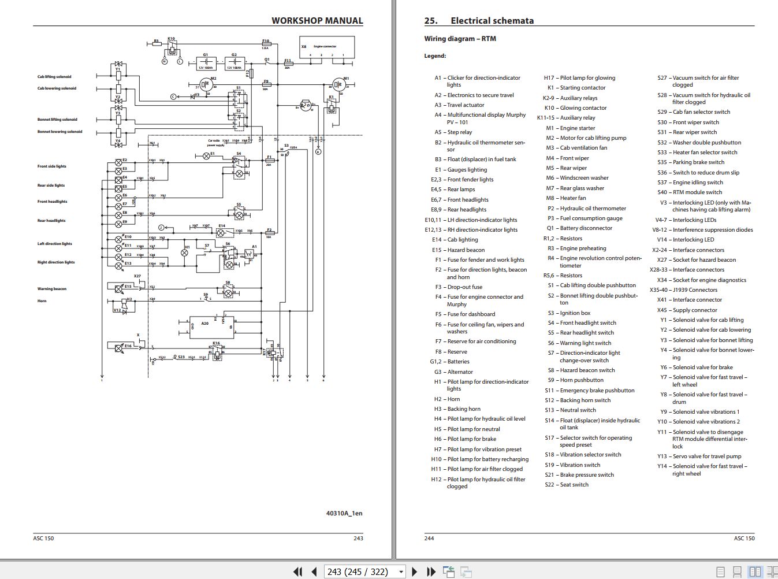Click 'Bonnet lowering solenoid' diagram label
The height and width of the screenshot is (579, 778).
pyautogui.click(x=59, y=132)
